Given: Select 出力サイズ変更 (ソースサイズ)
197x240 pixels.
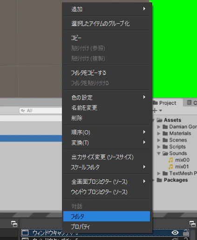Looking at the screenshot, I should click(107, 157).
